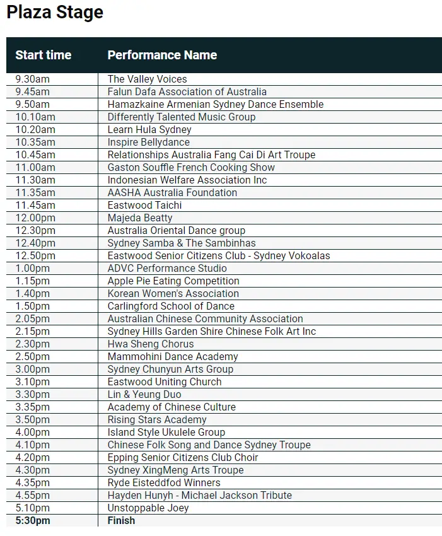This screenshot has width=442, height=536.
Task: Click the 1.15pm start time
Action: [x=33, y=281]
